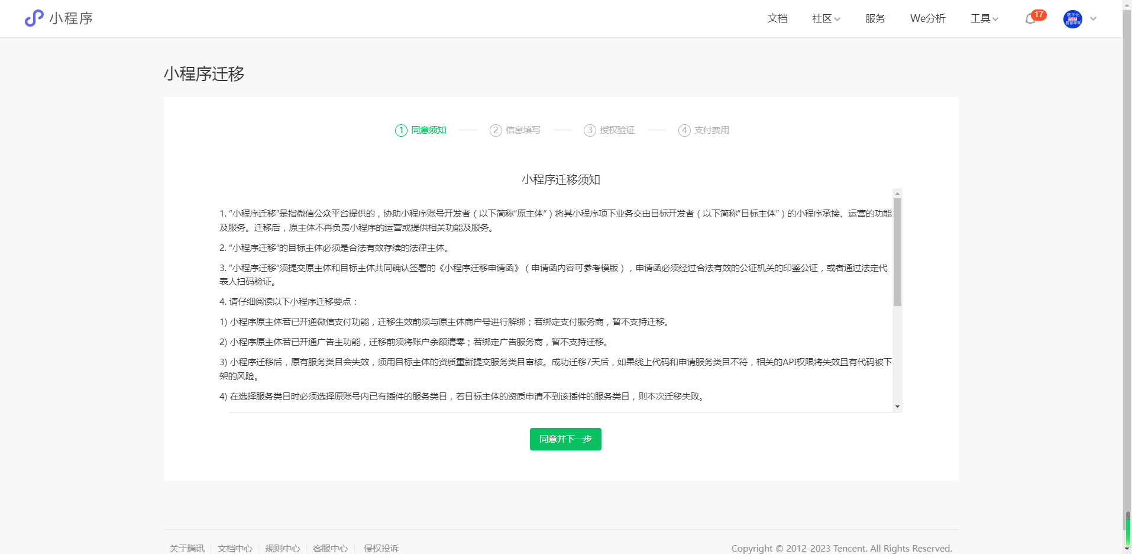
Task: Expand the 社区 dropdown menu
Action: click(826, 19)
